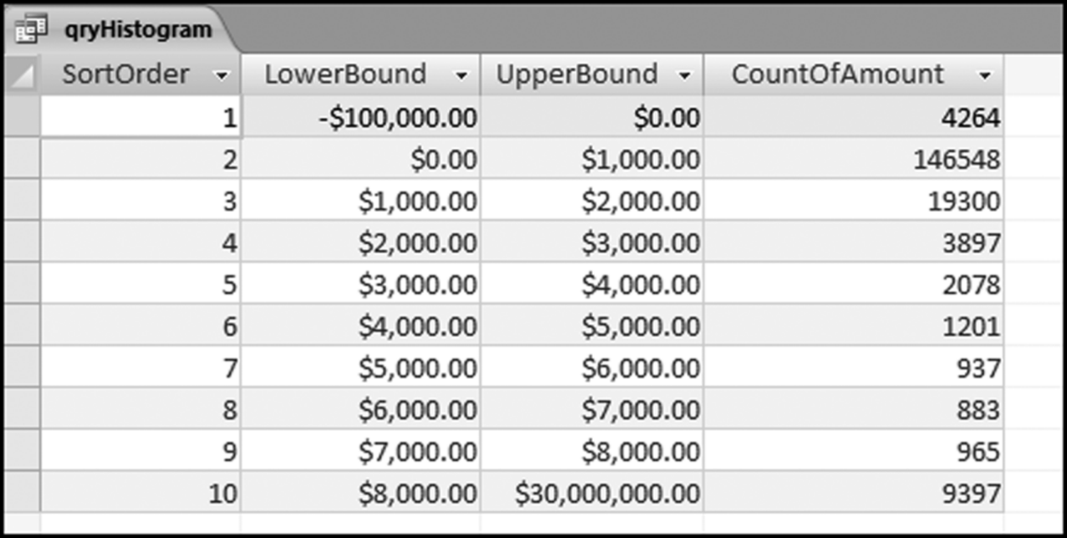Select the UpperBound column header
The height and width of the screenshot is (538, 1067).
pos(577,75)
